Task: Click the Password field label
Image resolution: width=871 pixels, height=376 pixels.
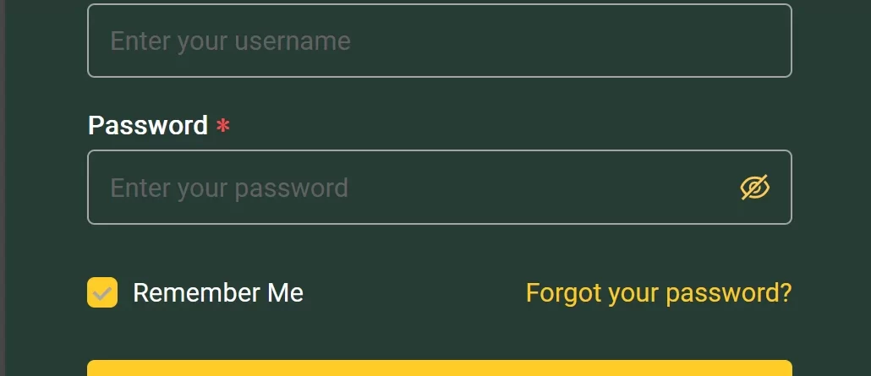Action: pyautogui.click(x=148, y=125)
